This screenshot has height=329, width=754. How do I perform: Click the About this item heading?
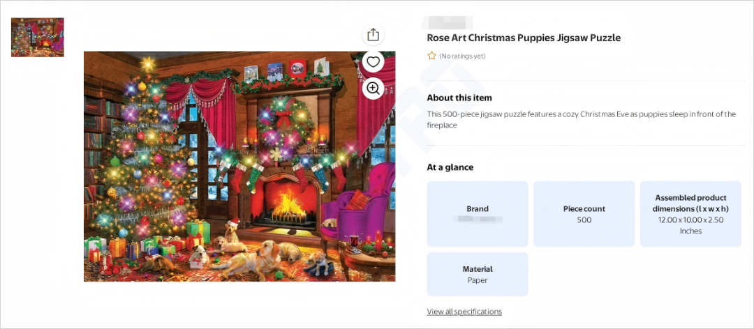(x=459, y=98)
